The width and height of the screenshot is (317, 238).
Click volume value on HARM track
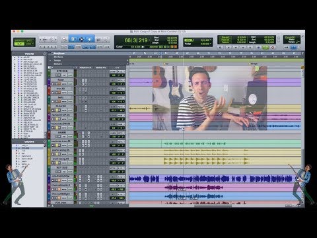click(113, 137)
